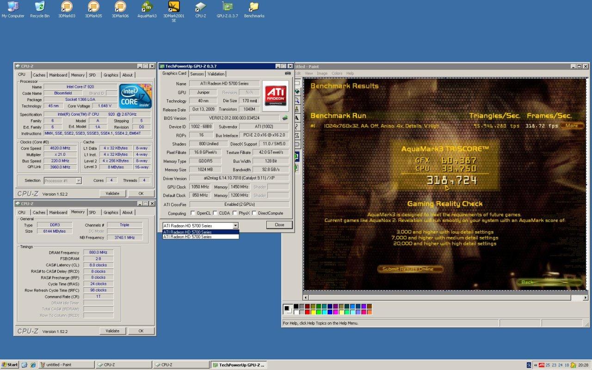
Task: Click the GPU-Z screenshot camera icon
Action: pyautogui.click(x=288, y=73)
